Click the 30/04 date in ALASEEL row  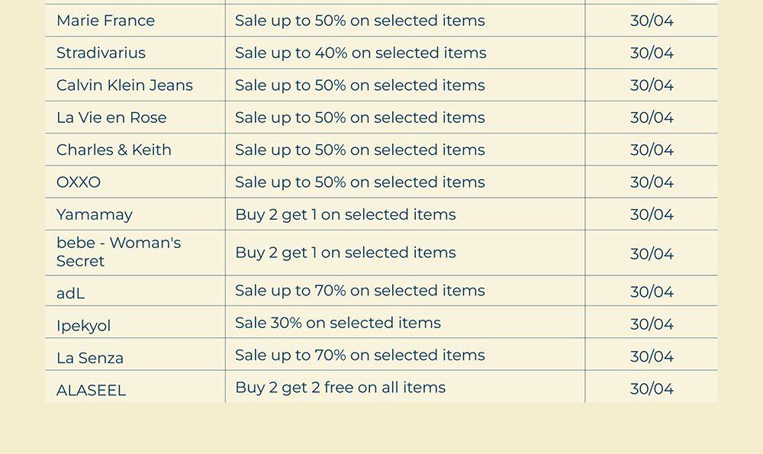coord(652,389)
